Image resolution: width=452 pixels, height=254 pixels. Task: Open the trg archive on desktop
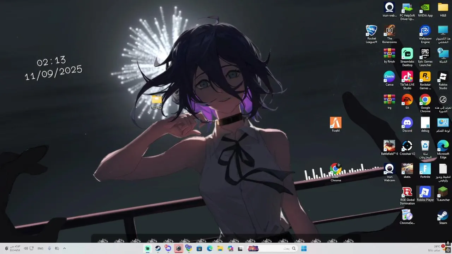click(x=389, y=102)
